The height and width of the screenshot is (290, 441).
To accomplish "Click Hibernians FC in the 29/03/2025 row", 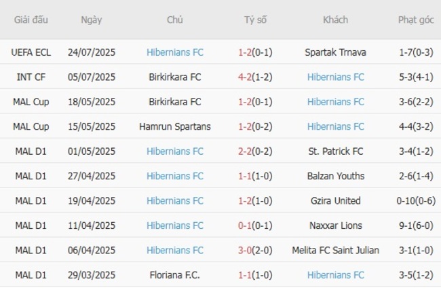I will (x=335, y=275).
